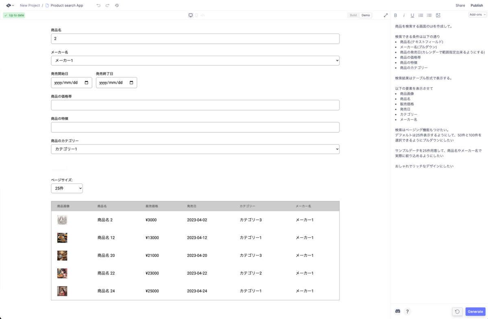
Task: Toggle to Demo mode
Action: point(366,15)
